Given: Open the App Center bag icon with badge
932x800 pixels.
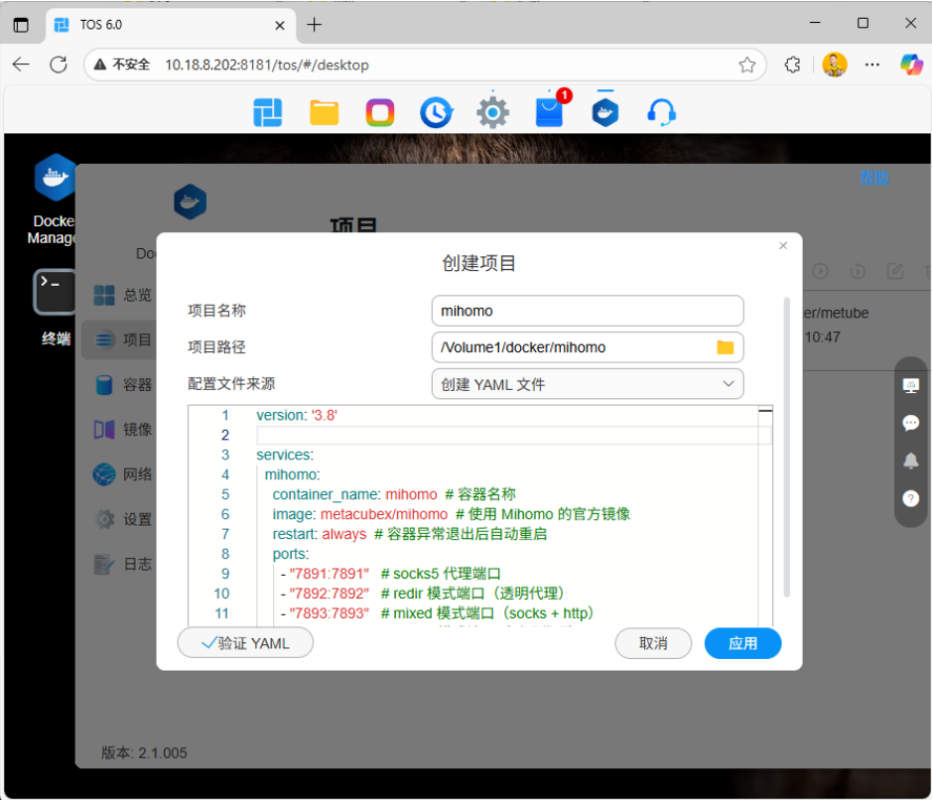Looking at the screenshot, I should pyautogui.click(x=551, y=110).
